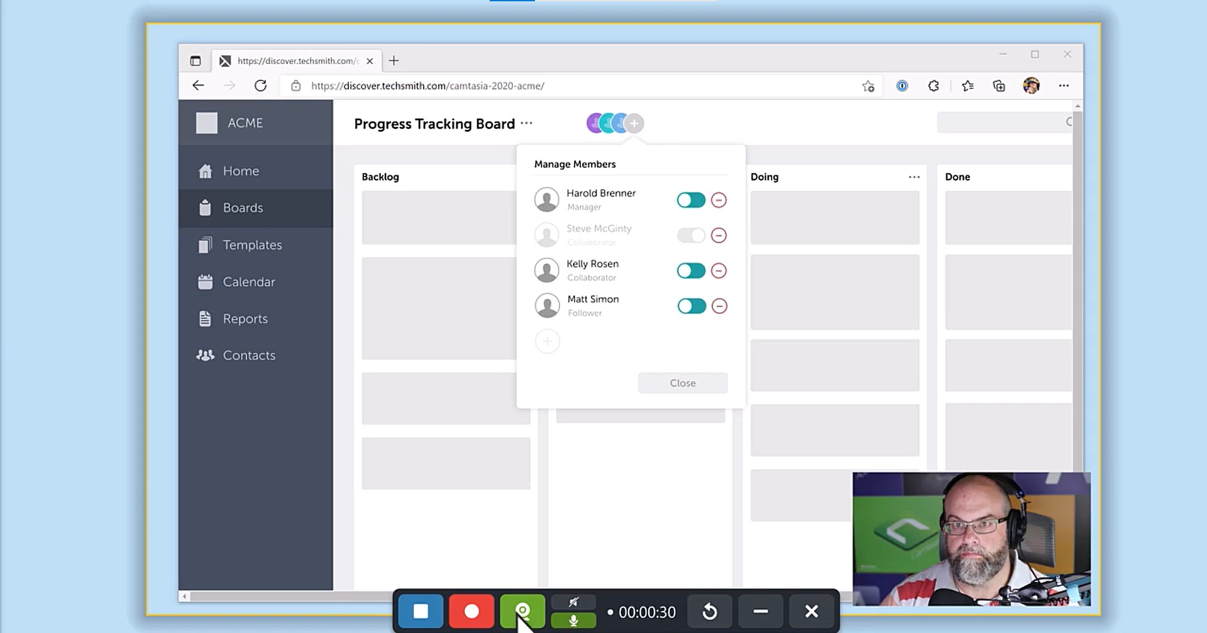1207x633 pixels.
Task: Select the discover.techsmith.com browser tab
Action: (x=296, y=61)
